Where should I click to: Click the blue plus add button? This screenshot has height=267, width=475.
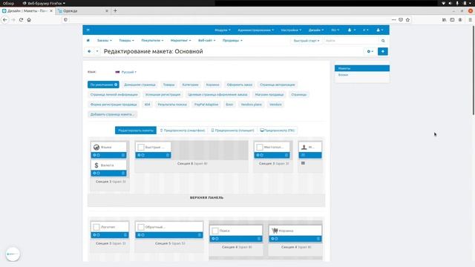coord(383,51)
